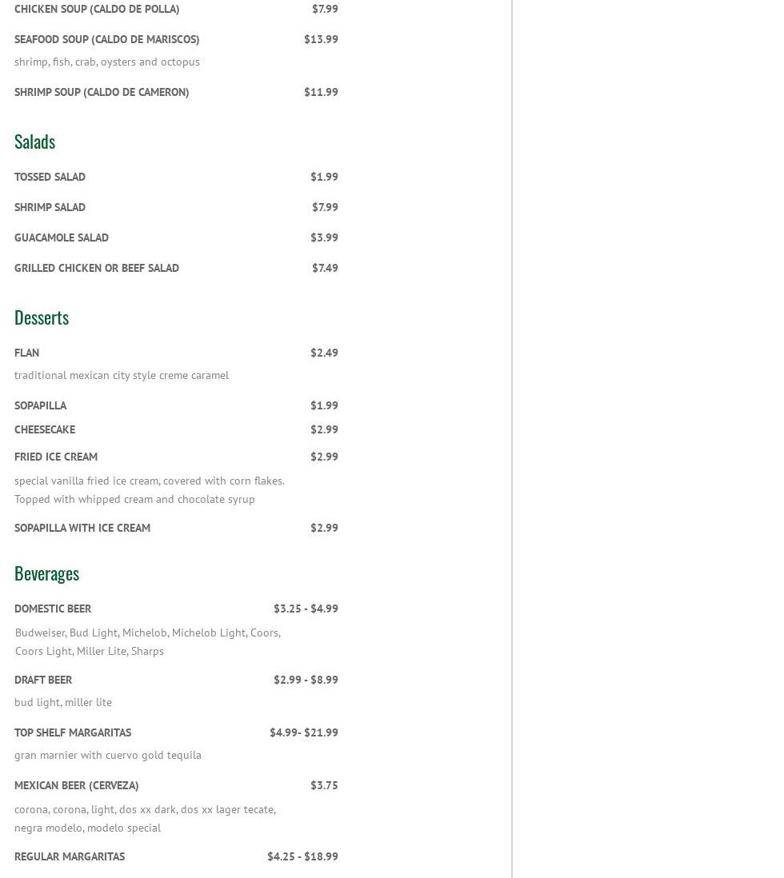Click the $13.99 seafood soup price
784x878 pixels.
pyautogui.click(x=321, y=39)
